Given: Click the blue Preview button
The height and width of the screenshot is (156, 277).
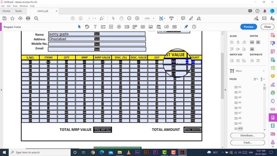Looking at the screenshot, I should pyautogui.click(x=248, y=27).
